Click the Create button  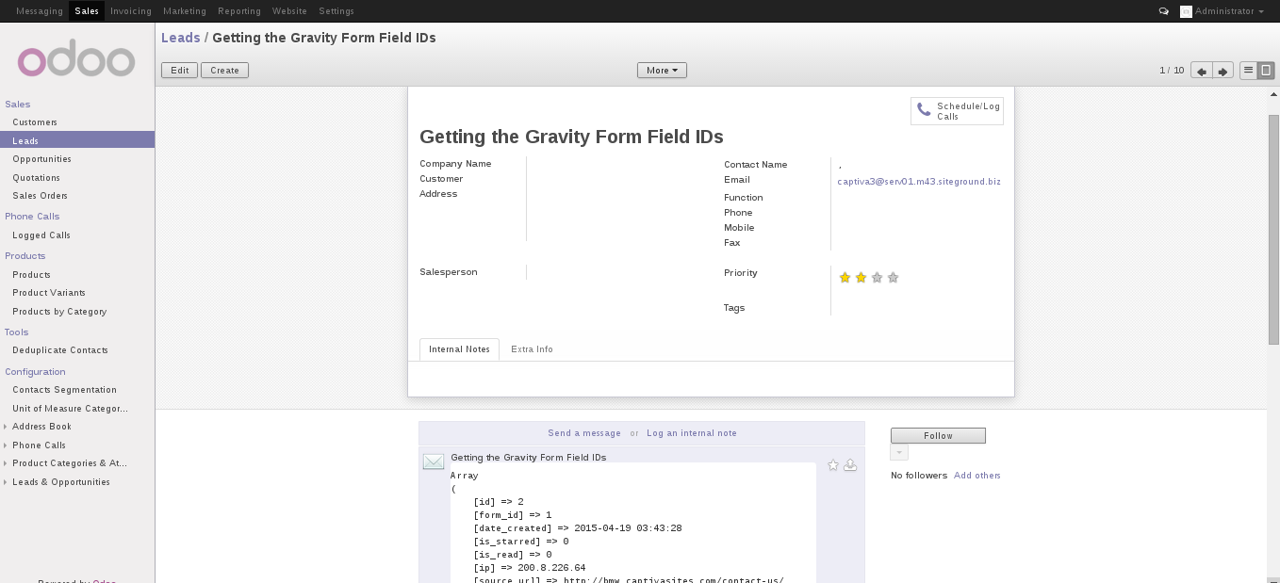click(224, 70)
